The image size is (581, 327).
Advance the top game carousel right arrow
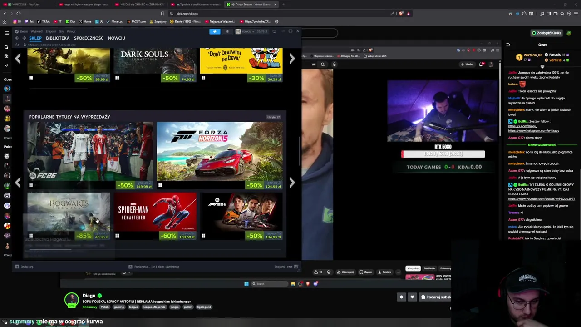pos(292,58)
